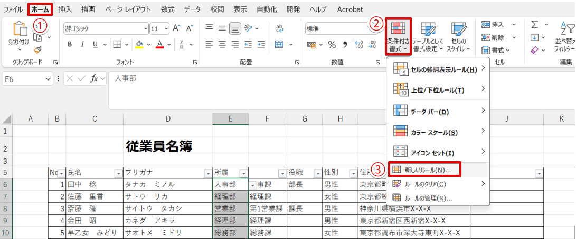Switch to ページ レイアウト tab
576x239 pixels.
pyautogui.click(x=127, y=9)
